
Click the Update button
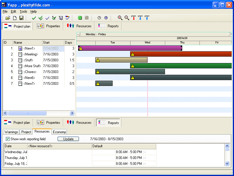[68, 139]
